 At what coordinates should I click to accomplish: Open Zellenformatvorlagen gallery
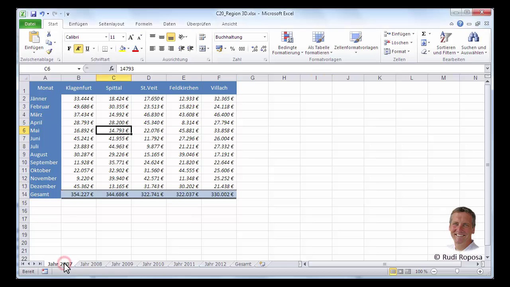tap(356, 43)
